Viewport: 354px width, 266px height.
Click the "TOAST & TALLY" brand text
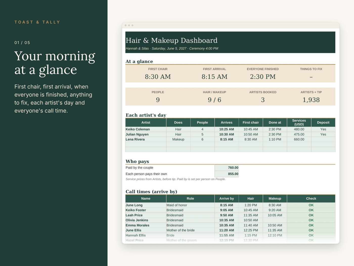(x=37, y=22)
